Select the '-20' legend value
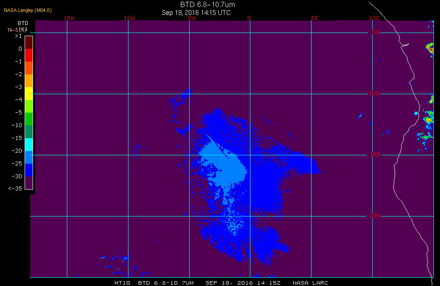 (x=17, y=151)
